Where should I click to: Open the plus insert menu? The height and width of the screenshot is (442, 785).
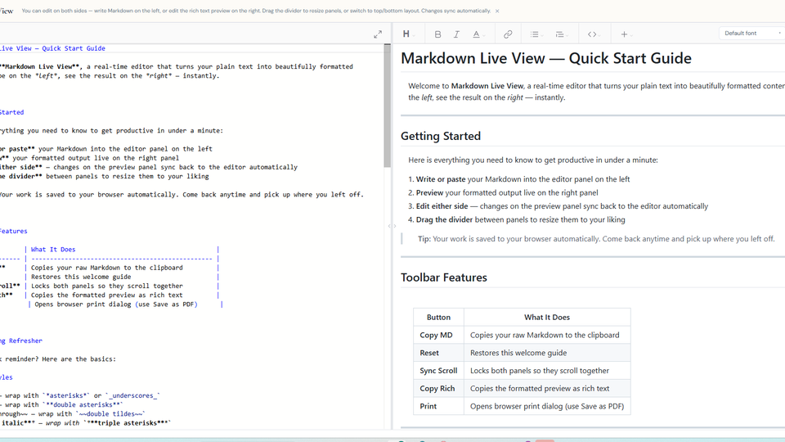(x=626, y=34)
